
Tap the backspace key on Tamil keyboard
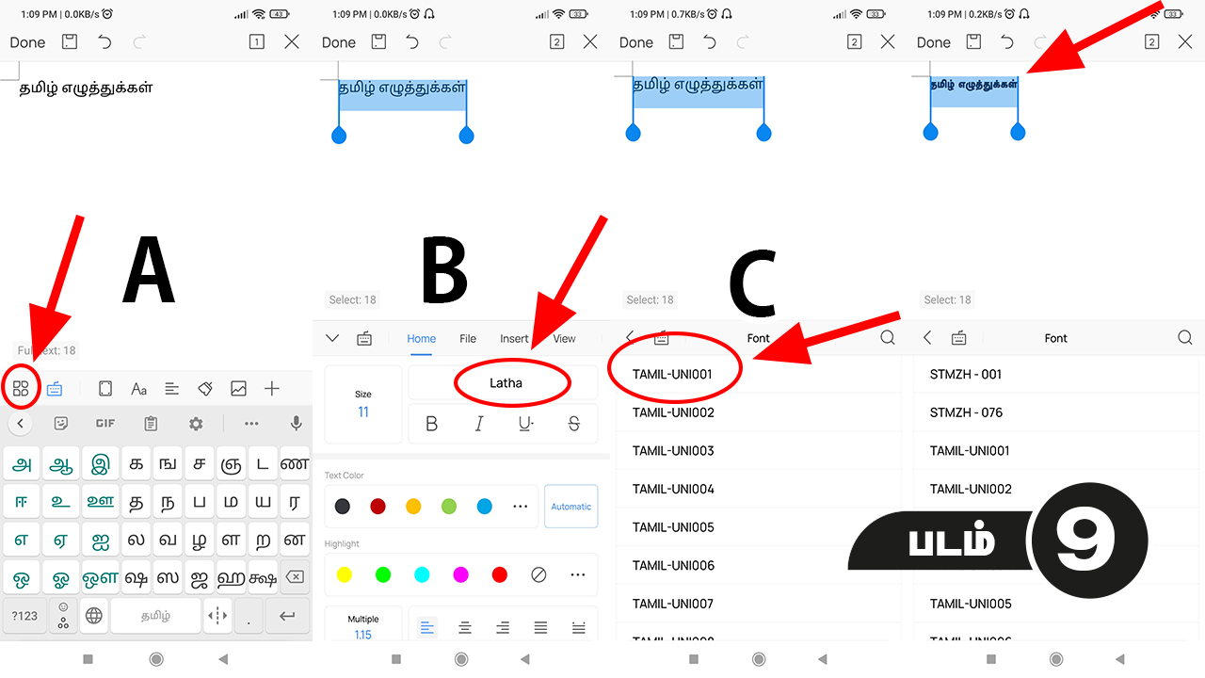[295, 576]
